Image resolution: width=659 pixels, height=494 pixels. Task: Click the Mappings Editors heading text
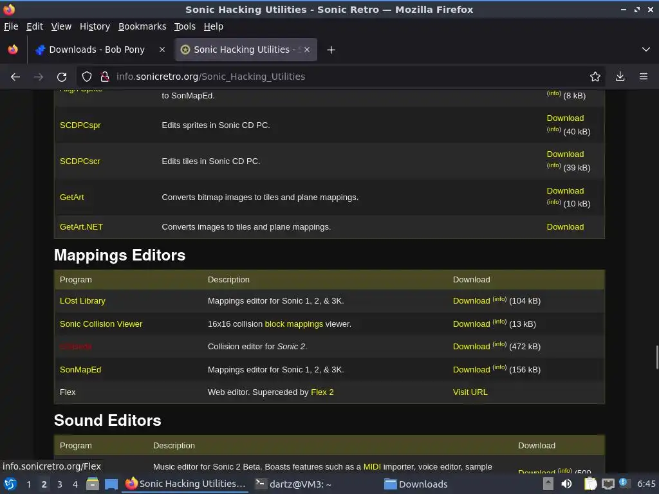(x=120, y=255)
